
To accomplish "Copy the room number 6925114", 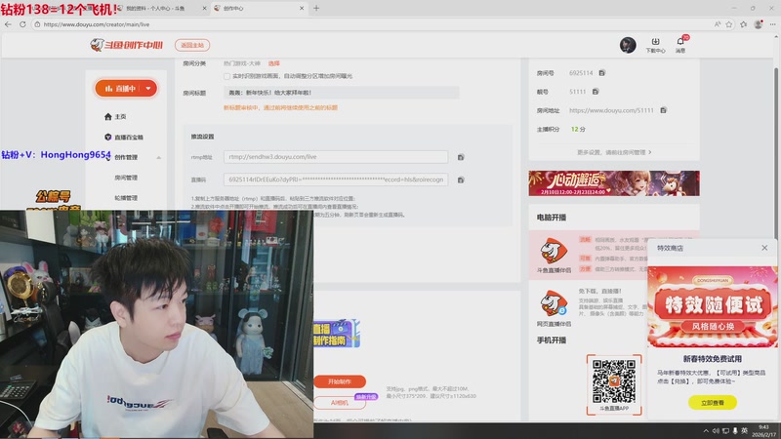I will [602, 73].
